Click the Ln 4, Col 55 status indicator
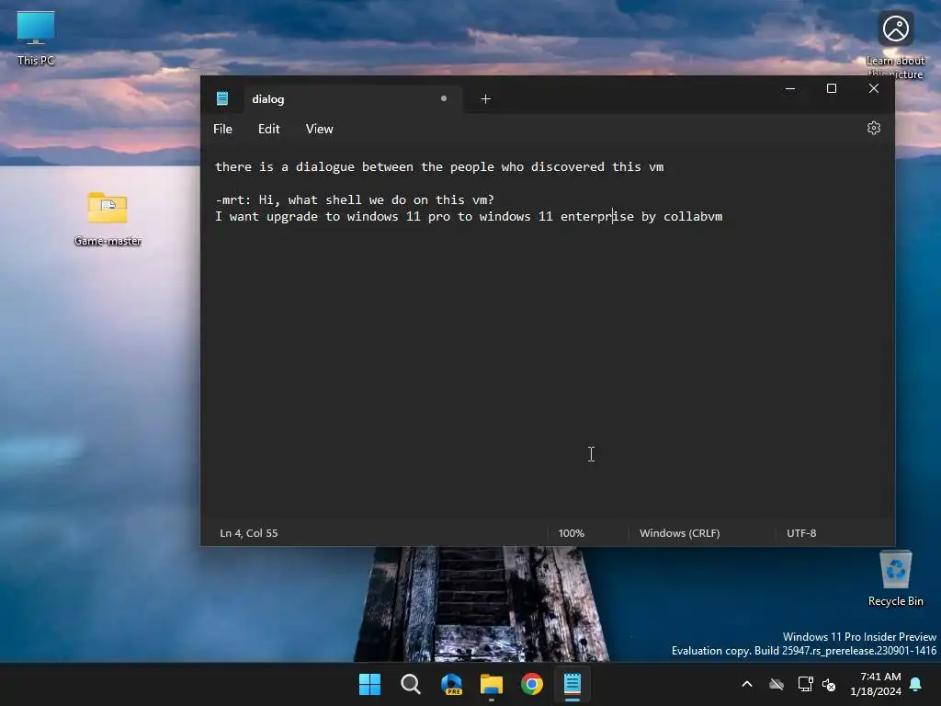941x706 pixels. coord(248,533)
